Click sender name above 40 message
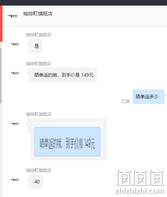The width and height of the screenshot is (167, 197). [39, 171]
